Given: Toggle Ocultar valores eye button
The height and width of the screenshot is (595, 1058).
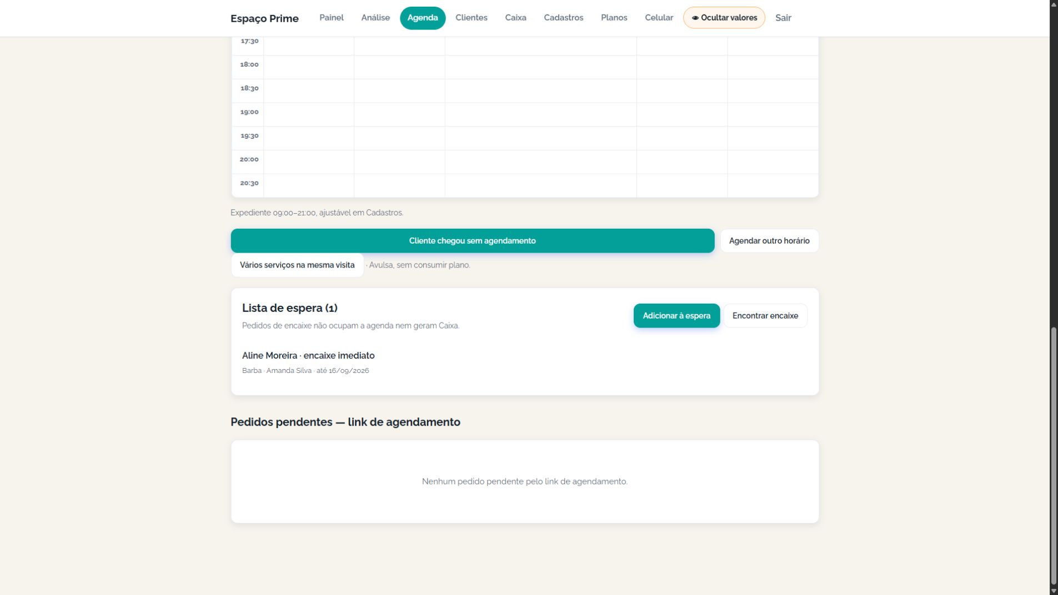Looking at the screenshot, I should (724, 18).
